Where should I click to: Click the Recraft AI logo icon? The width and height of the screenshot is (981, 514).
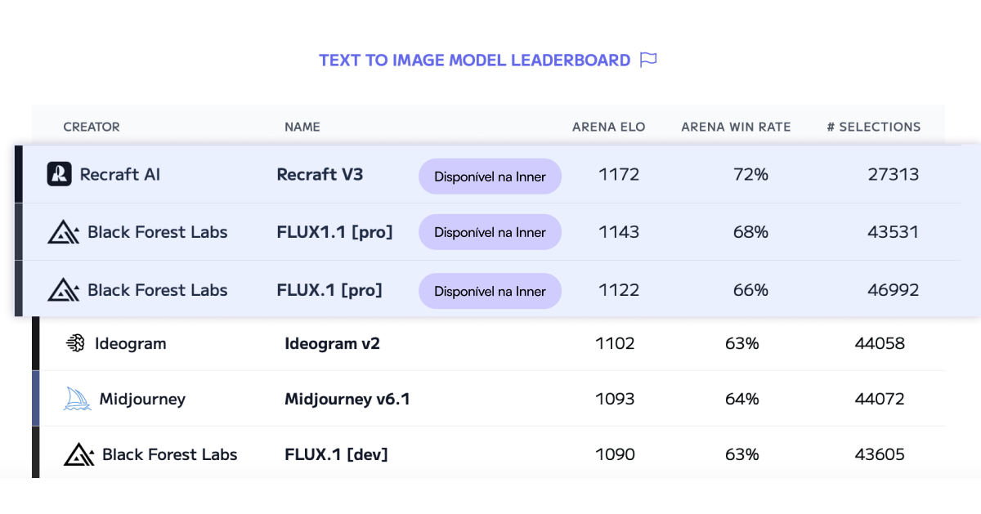pyautogui.click(x=60, y=174)
